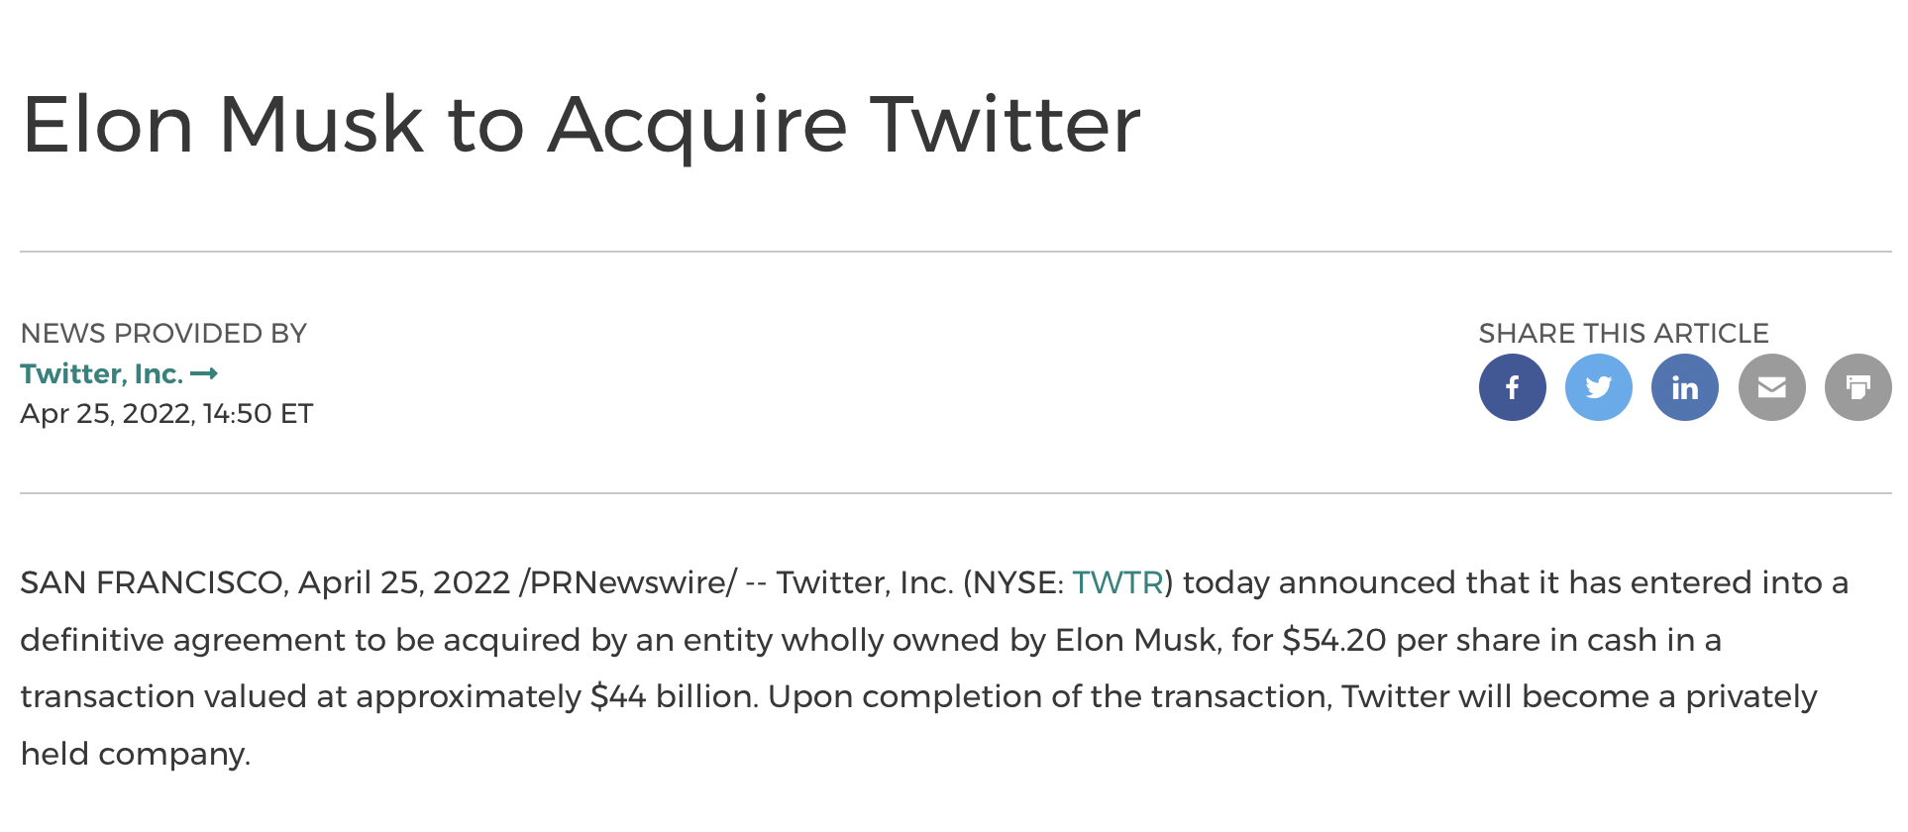Click the divider line above the article body
Viewport: 1908px width, 832px height.
tap(955, 493)
